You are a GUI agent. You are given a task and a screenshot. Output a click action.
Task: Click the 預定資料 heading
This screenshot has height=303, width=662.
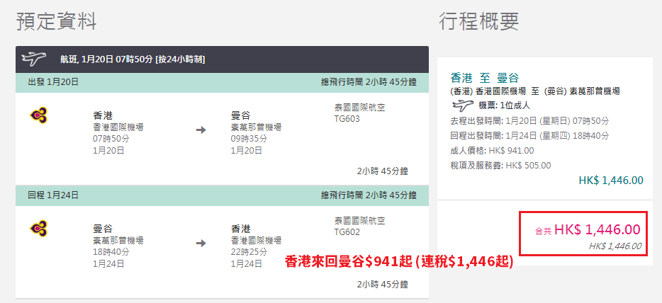(x=57, y=21)
